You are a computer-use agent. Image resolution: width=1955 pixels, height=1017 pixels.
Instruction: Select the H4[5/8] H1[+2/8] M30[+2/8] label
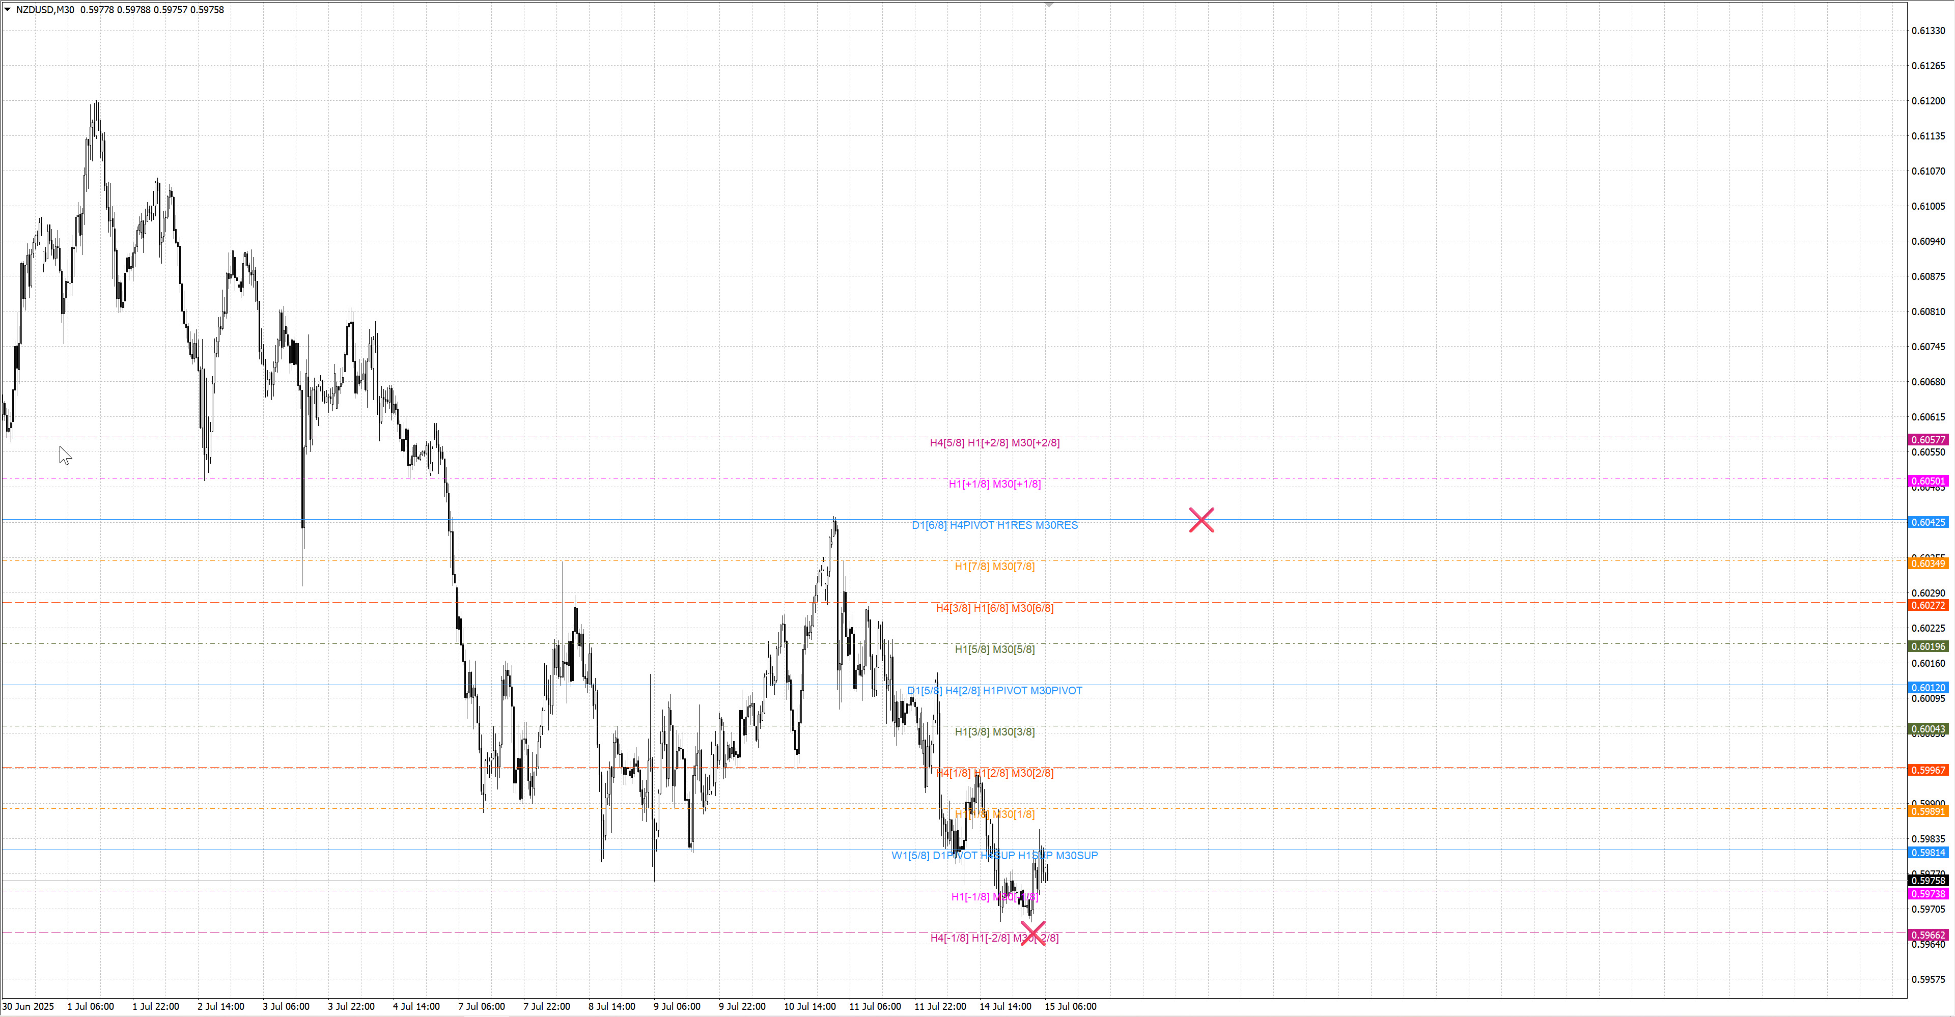coord(994,442)
